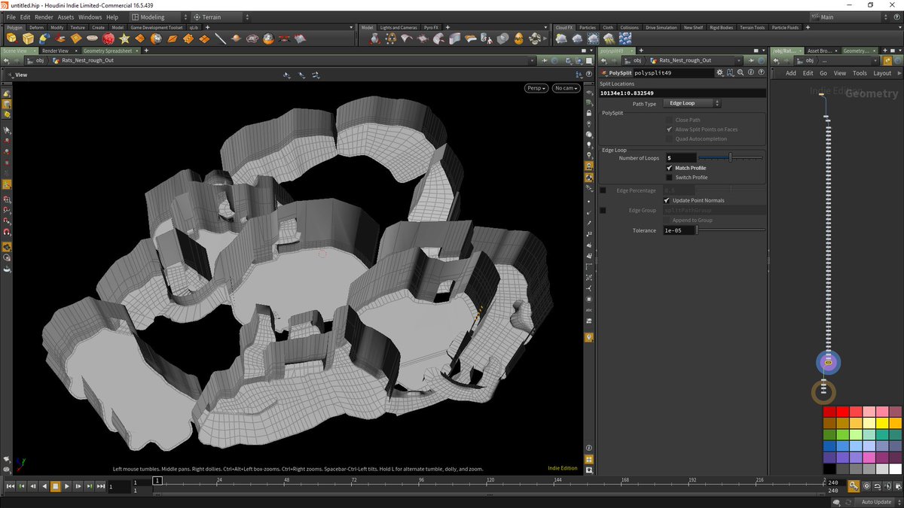Switch to the Geometry Spreadsheet tab

pyautogui.click(x=107, y=50)
